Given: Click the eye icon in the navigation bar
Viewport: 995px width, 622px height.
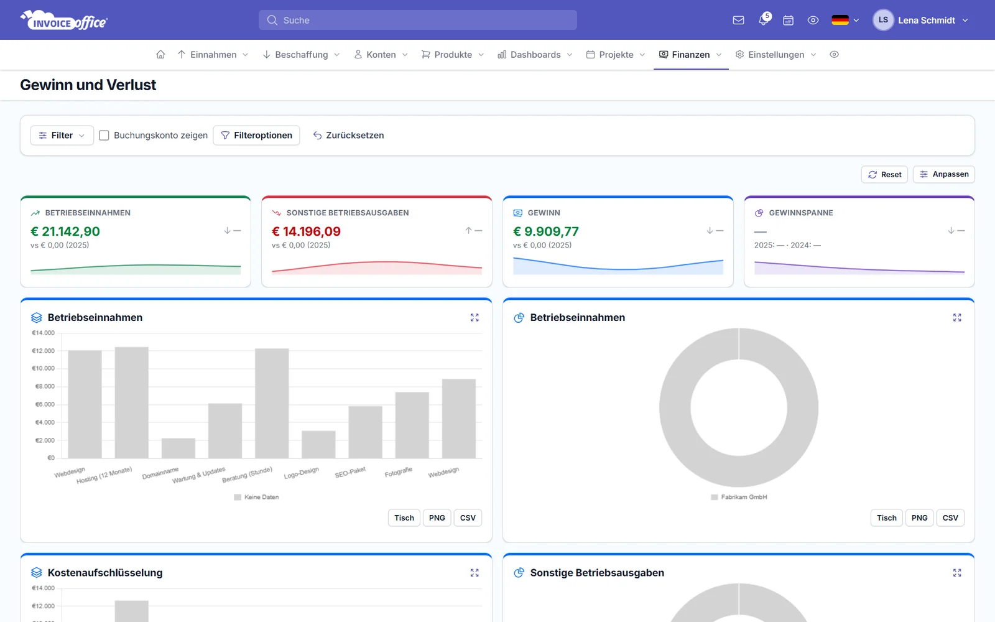Looking at the screenshot, I should point(835,55).
